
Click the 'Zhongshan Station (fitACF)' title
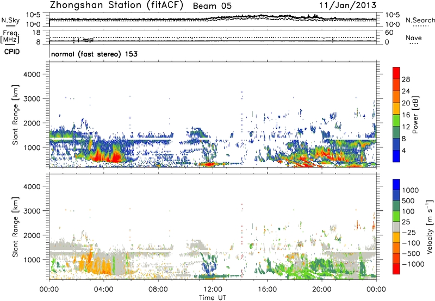point(116,5)
